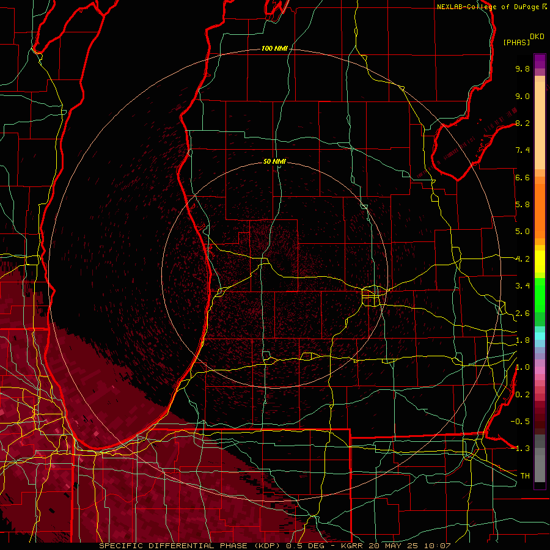Click the DKD legend unit label

point(537,36)
